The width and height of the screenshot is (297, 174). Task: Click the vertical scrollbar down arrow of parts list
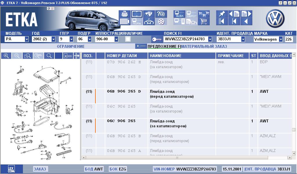294,153
